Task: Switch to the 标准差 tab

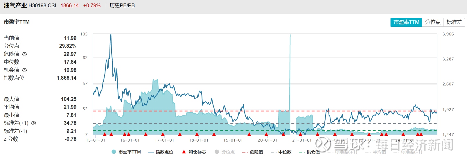Action: 454,22
